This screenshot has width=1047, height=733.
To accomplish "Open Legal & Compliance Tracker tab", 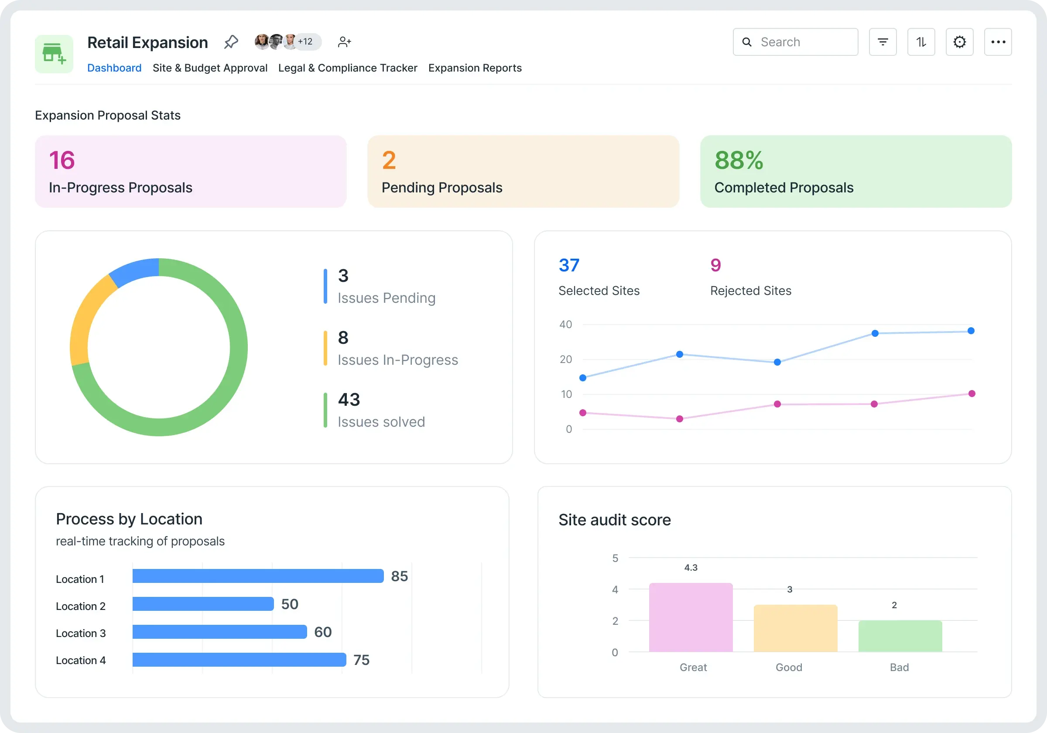I will pyautogui.click(x=348, y=68).
